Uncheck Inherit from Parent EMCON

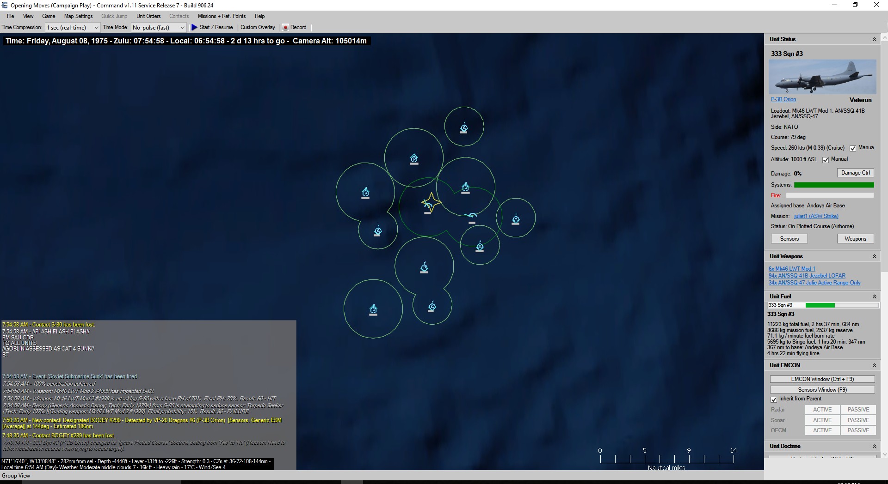[774, 399]
